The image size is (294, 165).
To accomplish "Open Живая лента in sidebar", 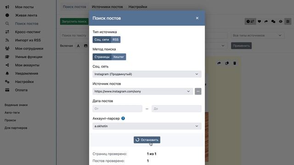I will click(x=26, y=15).
